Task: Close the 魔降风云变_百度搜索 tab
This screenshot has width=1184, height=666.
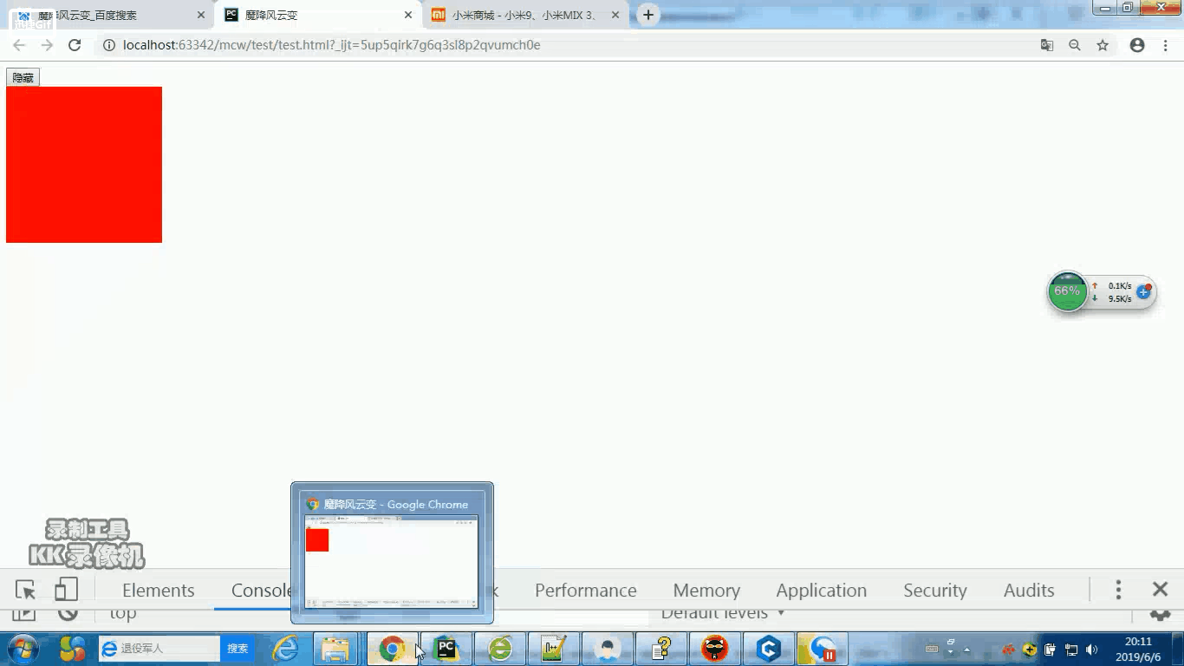Action: click(201, 16)
